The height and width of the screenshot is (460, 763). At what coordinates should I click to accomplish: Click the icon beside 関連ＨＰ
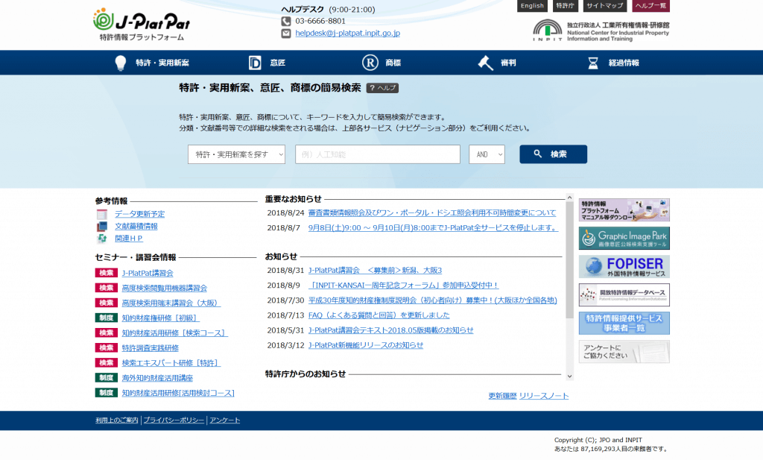coord(101,239)
